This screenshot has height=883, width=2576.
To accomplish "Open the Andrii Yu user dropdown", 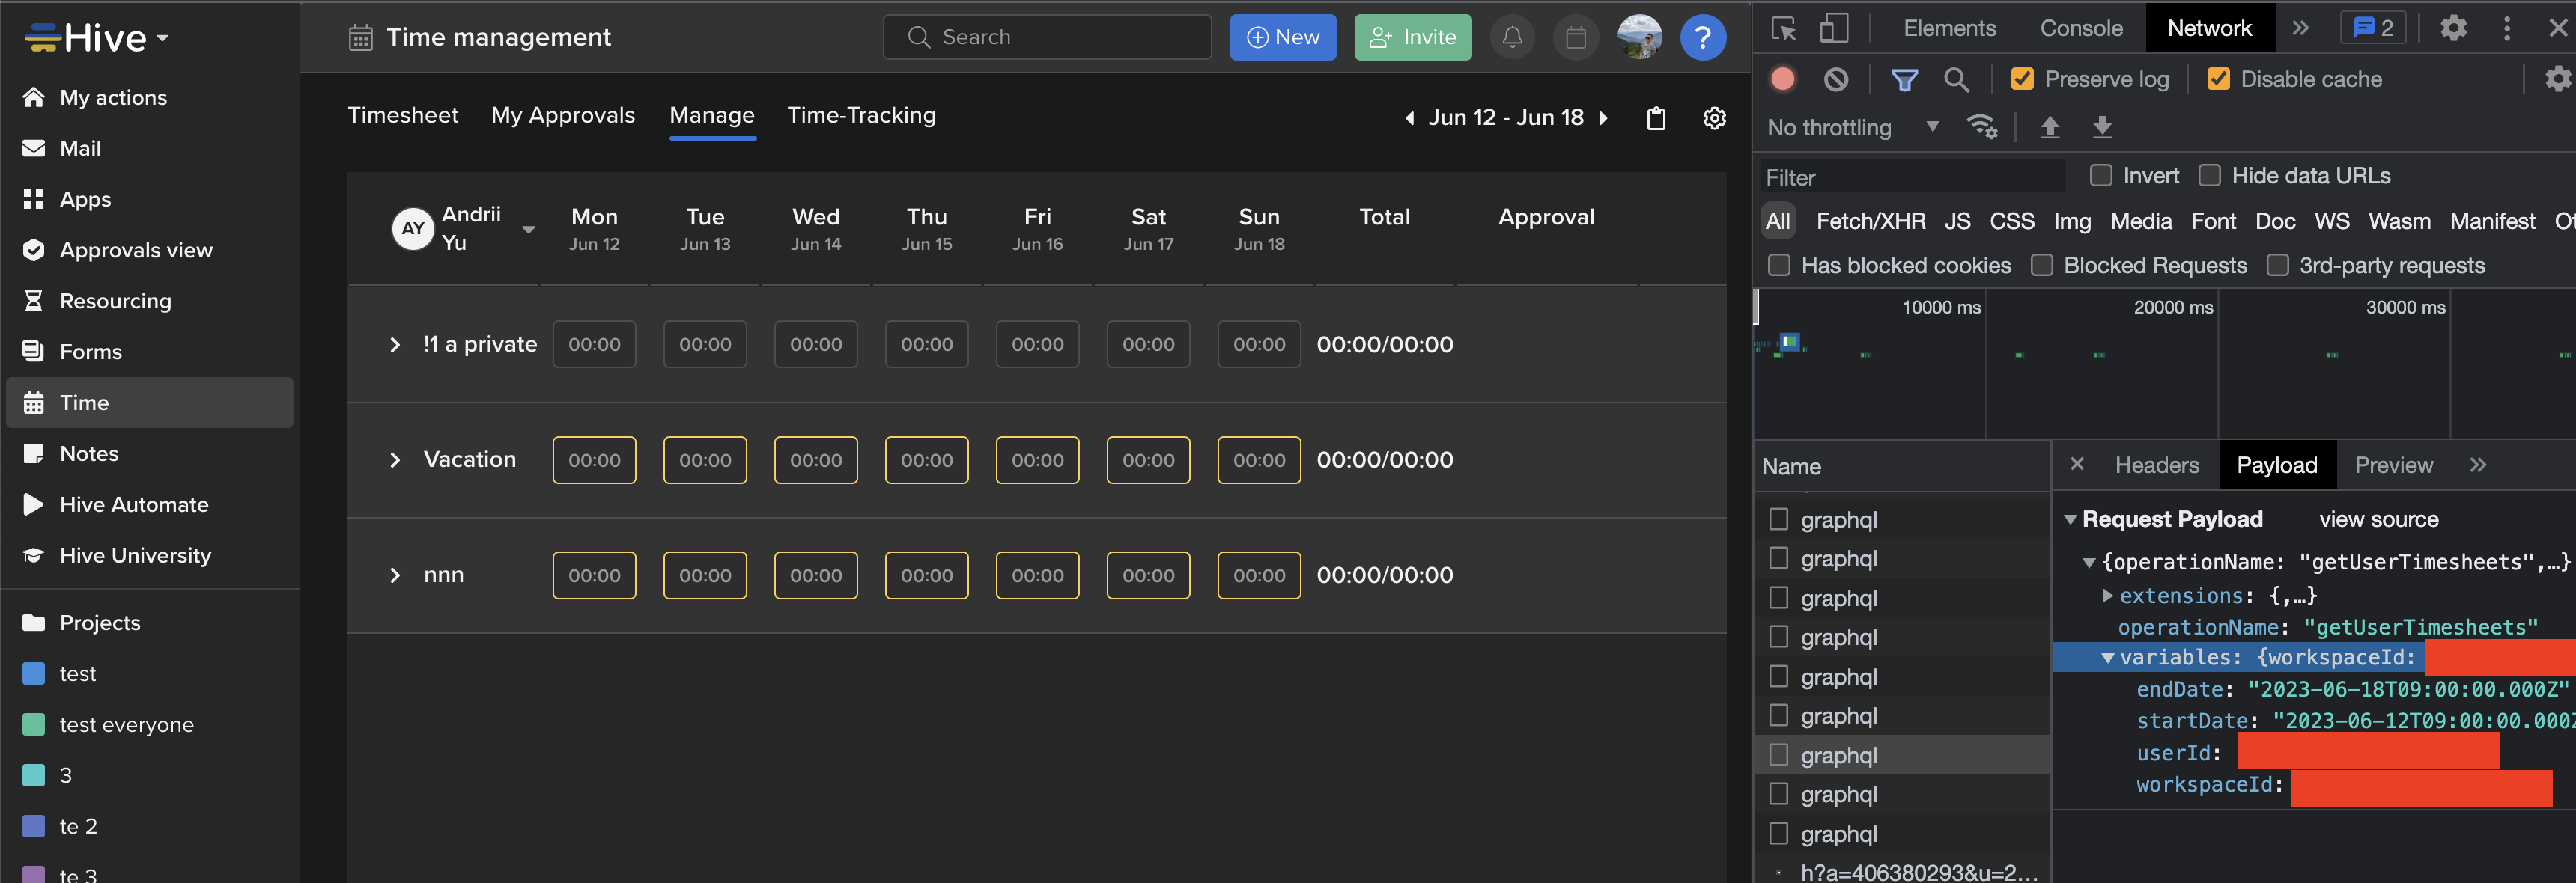I will tap(528, 229).
